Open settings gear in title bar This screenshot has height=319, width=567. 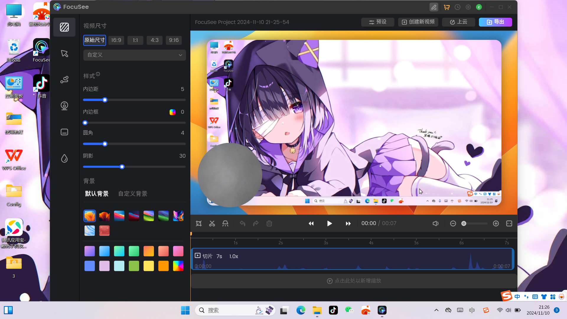click(x=468, y=7)
